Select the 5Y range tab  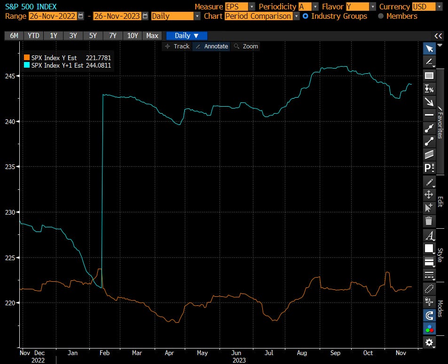(93, 36)
